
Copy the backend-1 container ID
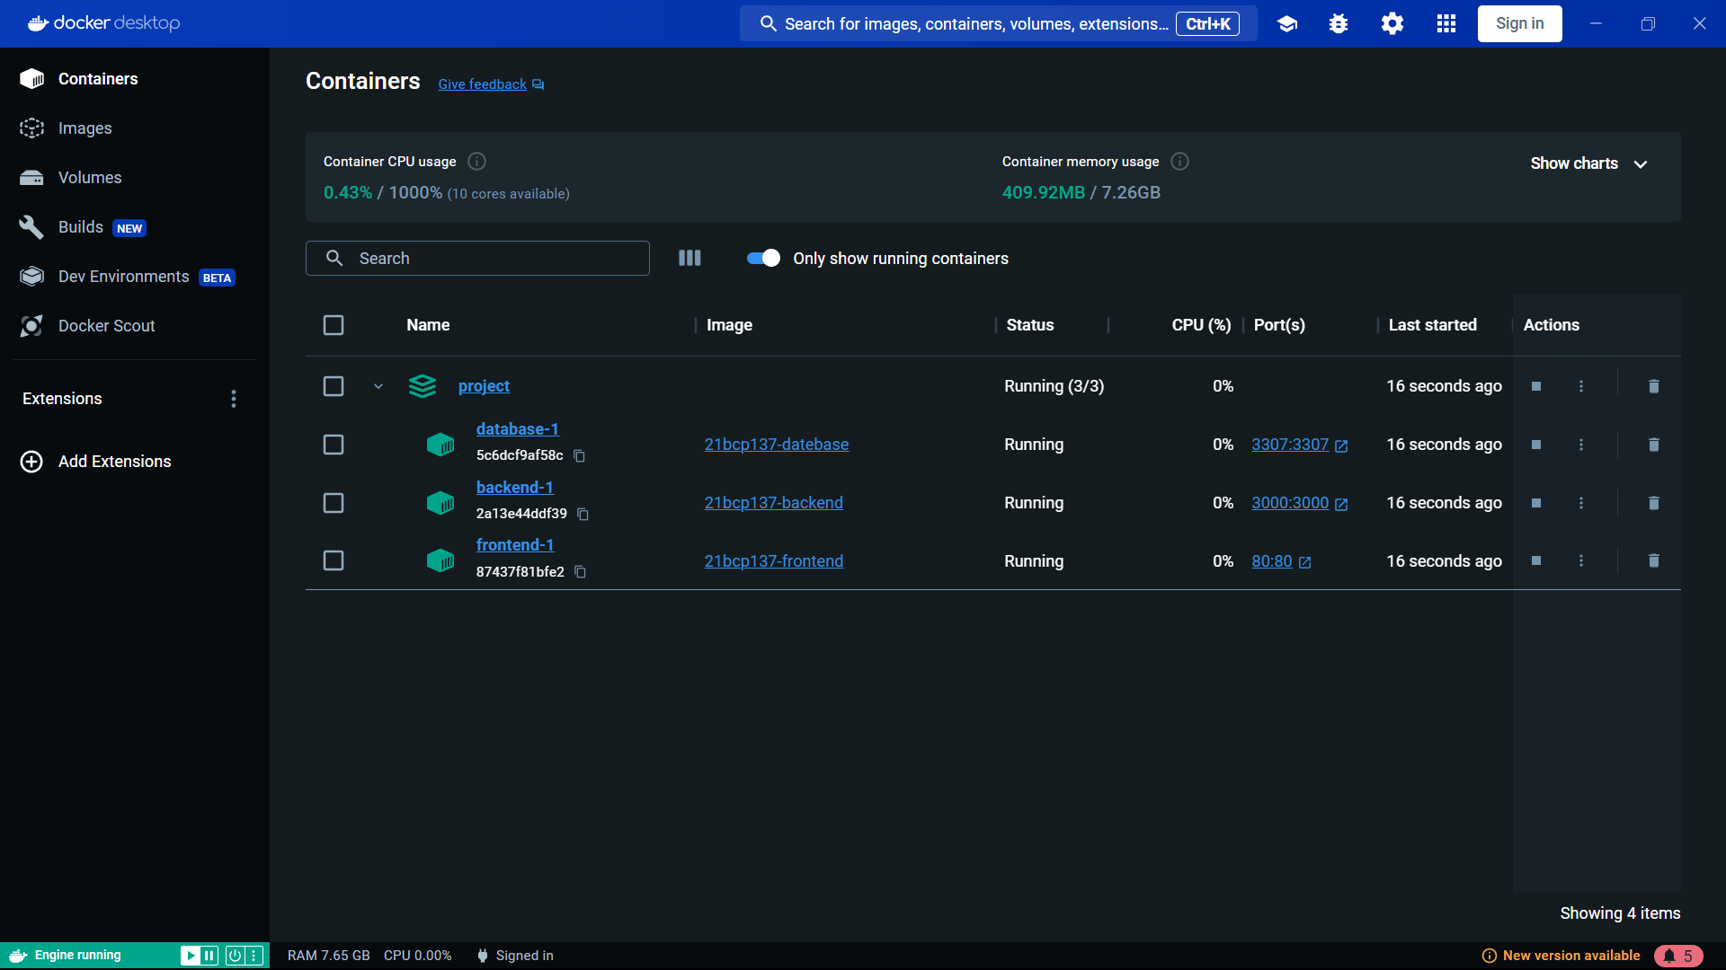click(x=583, y=515)
